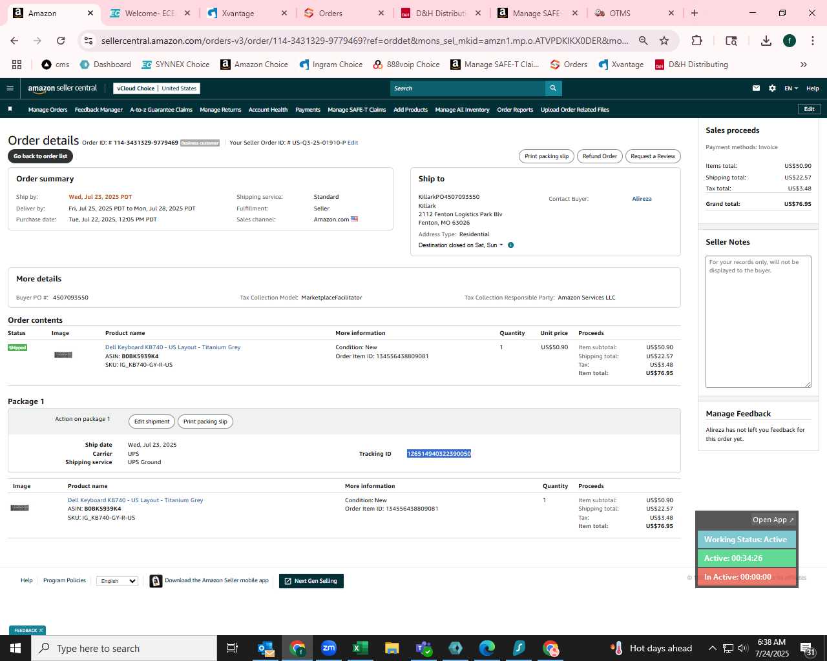Show more bookmarks chevron
The image size is (827, 661).
tap(804, 65)
